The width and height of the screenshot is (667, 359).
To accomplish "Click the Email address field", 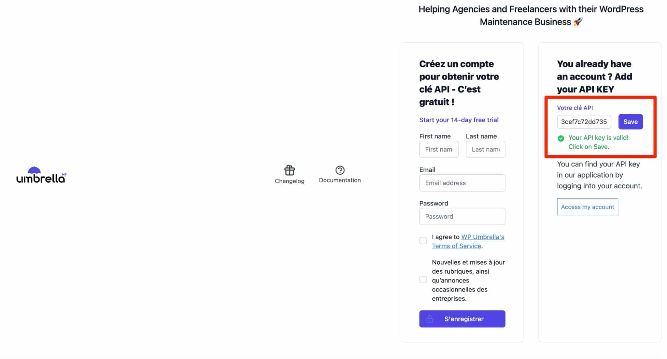I will click(x=462, y=183).
